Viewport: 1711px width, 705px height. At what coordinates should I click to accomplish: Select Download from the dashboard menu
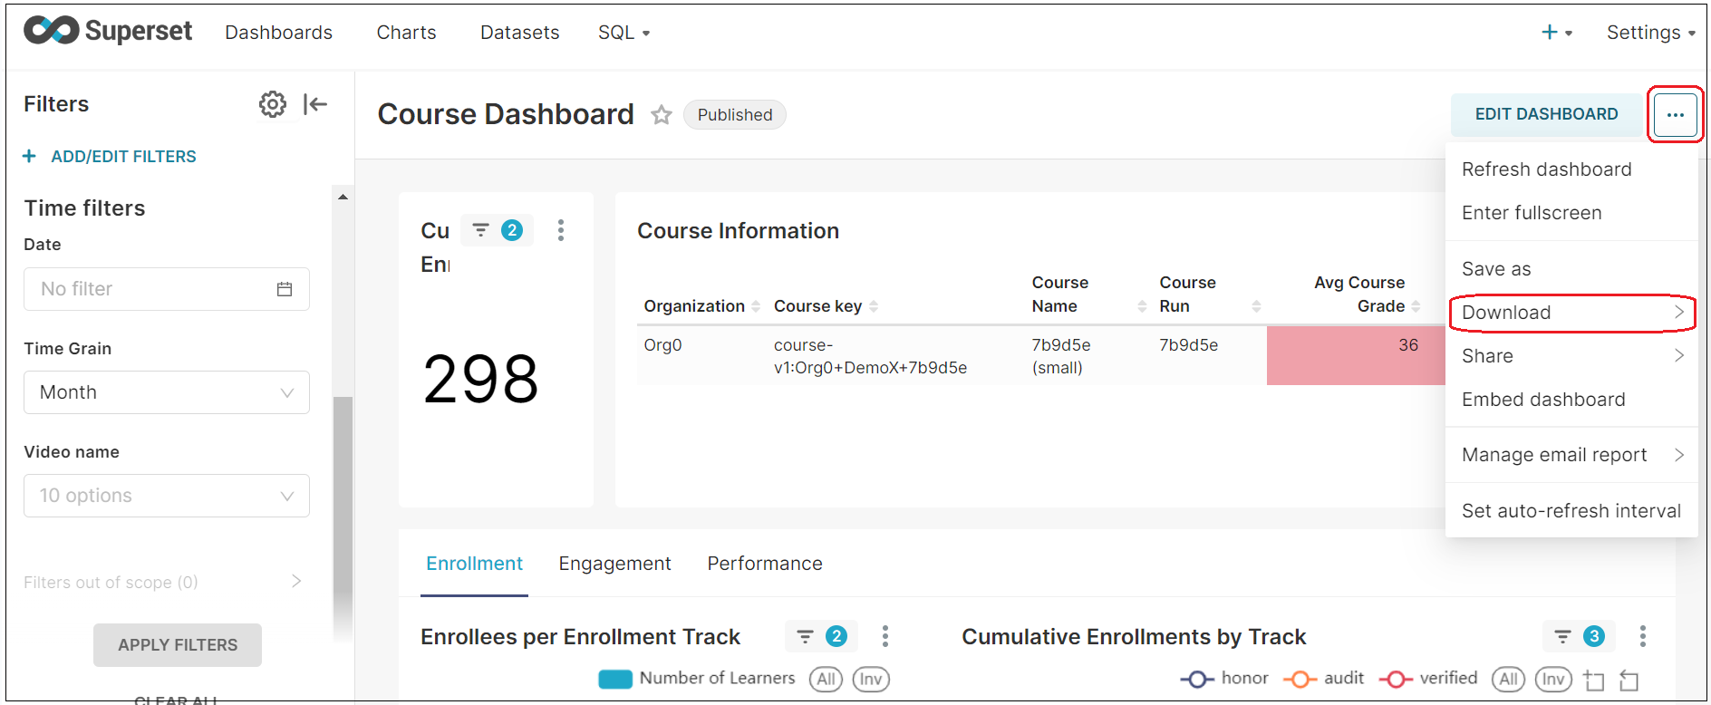click(x=1571, y=313)
